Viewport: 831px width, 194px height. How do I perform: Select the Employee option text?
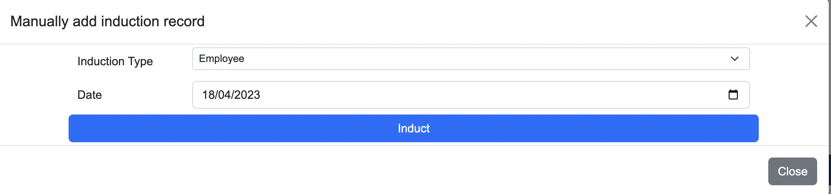(221, 59)
